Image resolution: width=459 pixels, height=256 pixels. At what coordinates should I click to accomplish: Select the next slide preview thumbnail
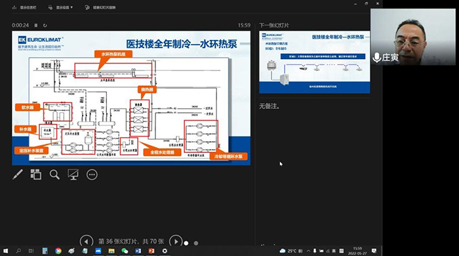pos(314,62)
